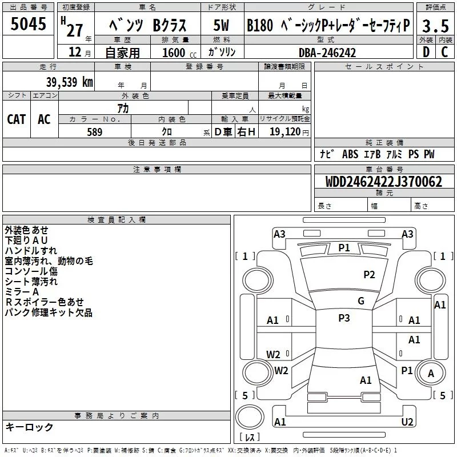
Task: Click the overall score 3.5
Action: [435, 26]
